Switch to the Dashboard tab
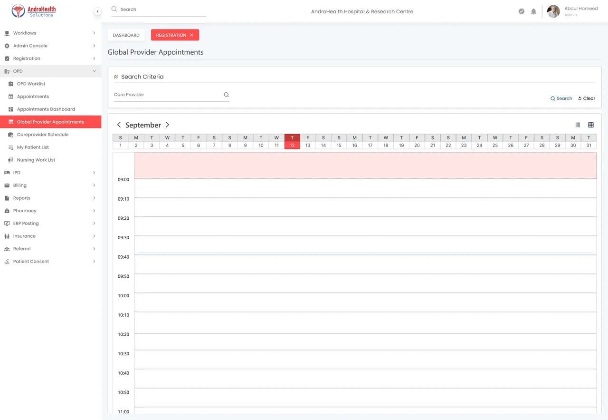The height and width of the screenshot is (420, 608). (x=126, y=35)
